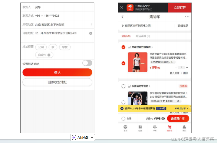Image resolution: width=217 pixels, height=143 pixels.
Task: Click 编辑商品 link
Action: point(183,26)
